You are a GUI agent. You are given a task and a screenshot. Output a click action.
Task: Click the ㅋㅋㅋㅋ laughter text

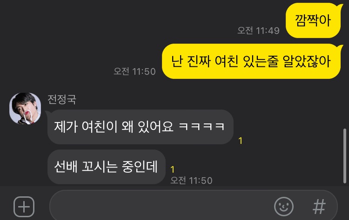[201, 127]
